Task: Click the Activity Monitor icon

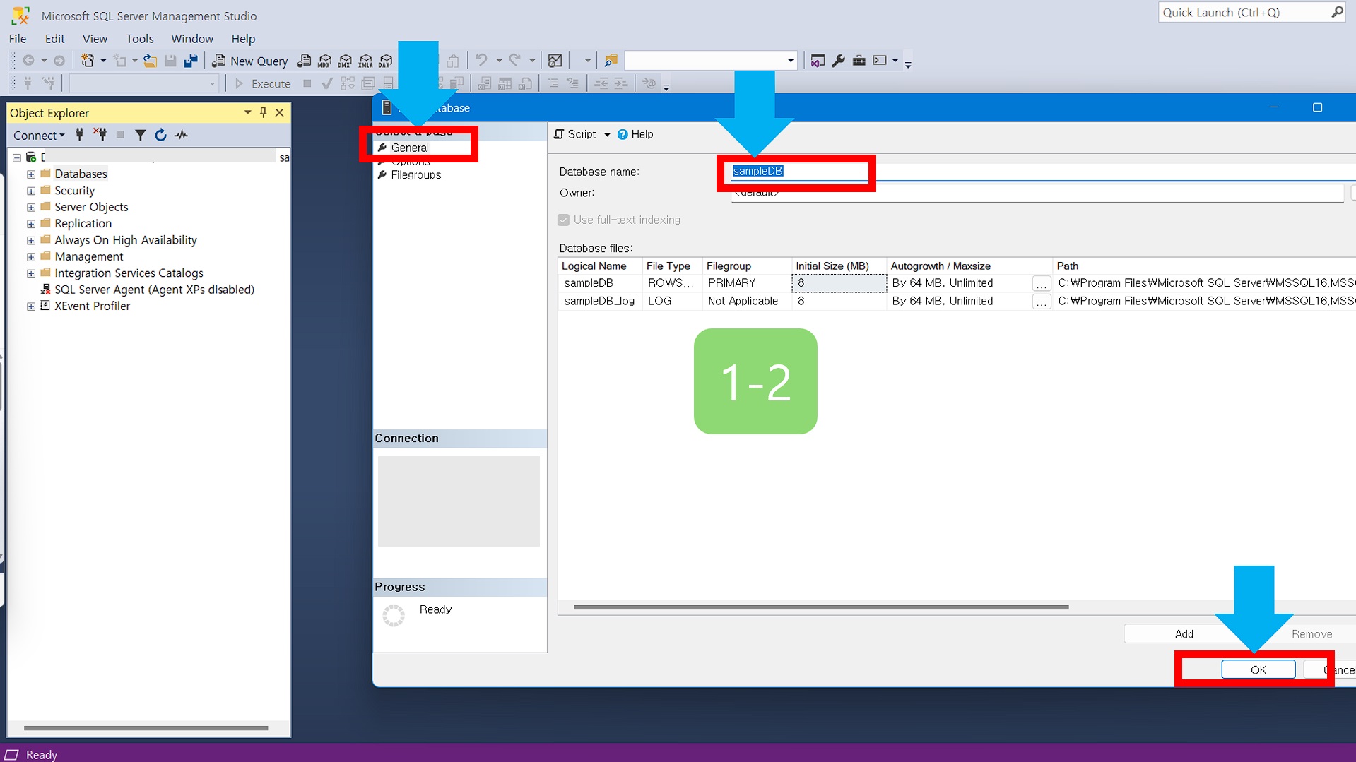Action: 555,61
